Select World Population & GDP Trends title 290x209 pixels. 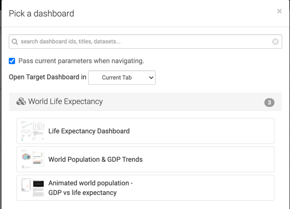[95, 159]
